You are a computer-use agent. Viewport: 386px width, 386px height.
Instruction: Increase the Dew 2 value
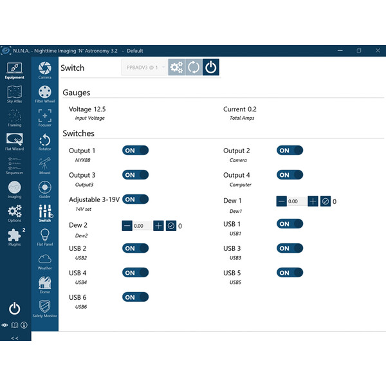[158, 226]
